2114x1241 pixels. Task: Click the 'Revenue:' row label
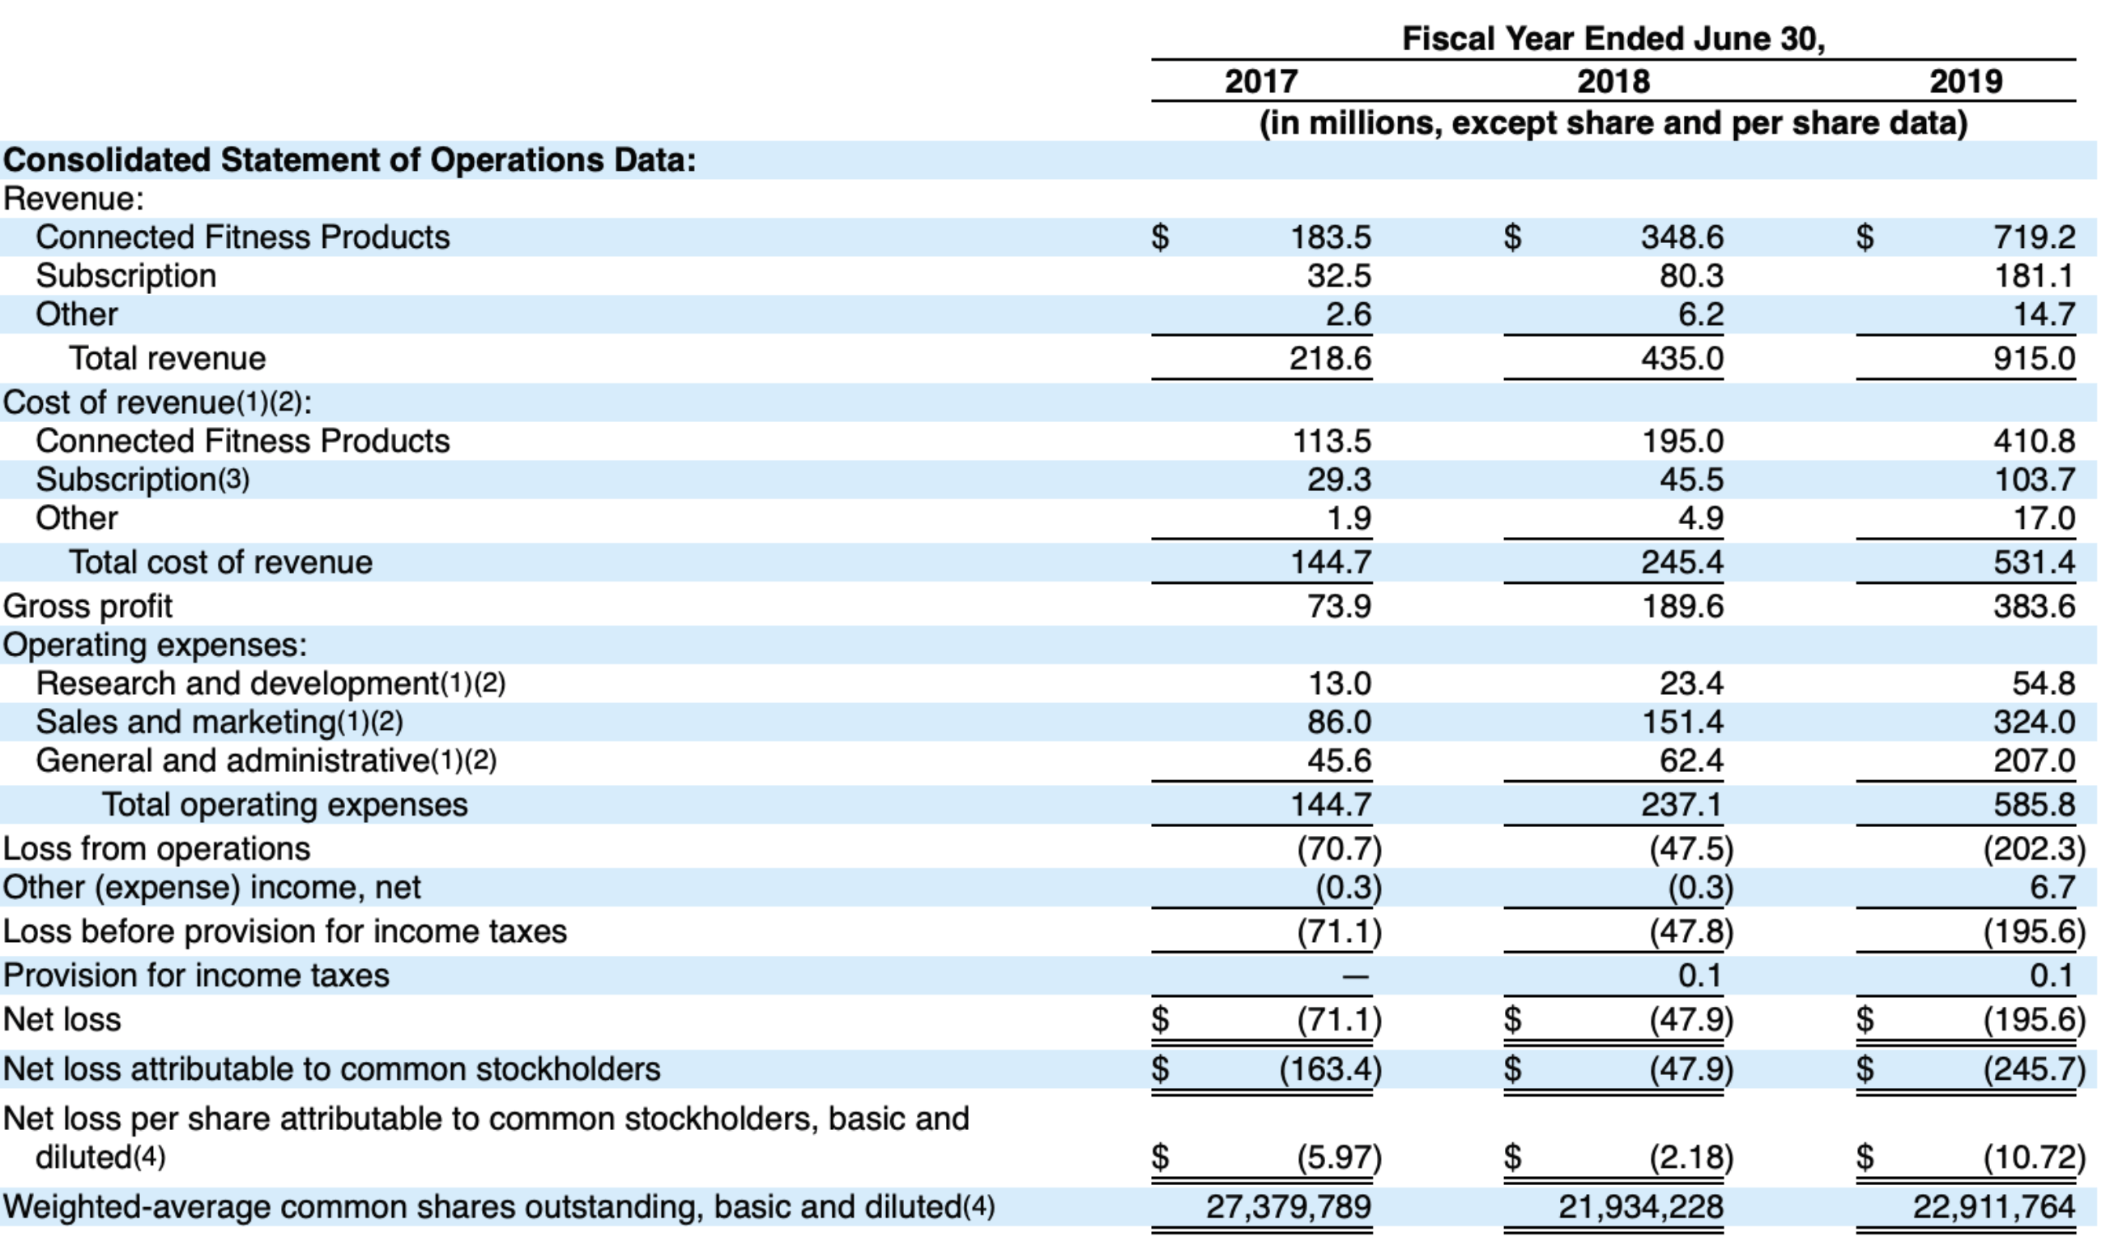(74, 198)
